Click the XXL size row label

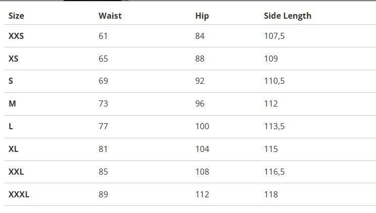pyautogui.click(x=16, y=172)
